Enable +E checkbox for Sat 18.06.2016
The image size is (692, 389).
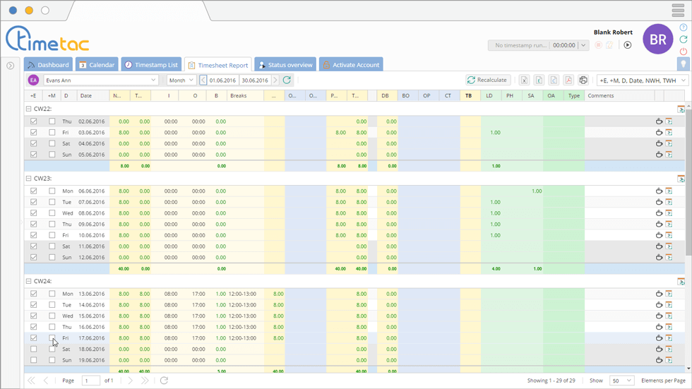click(x=33, y=349)
